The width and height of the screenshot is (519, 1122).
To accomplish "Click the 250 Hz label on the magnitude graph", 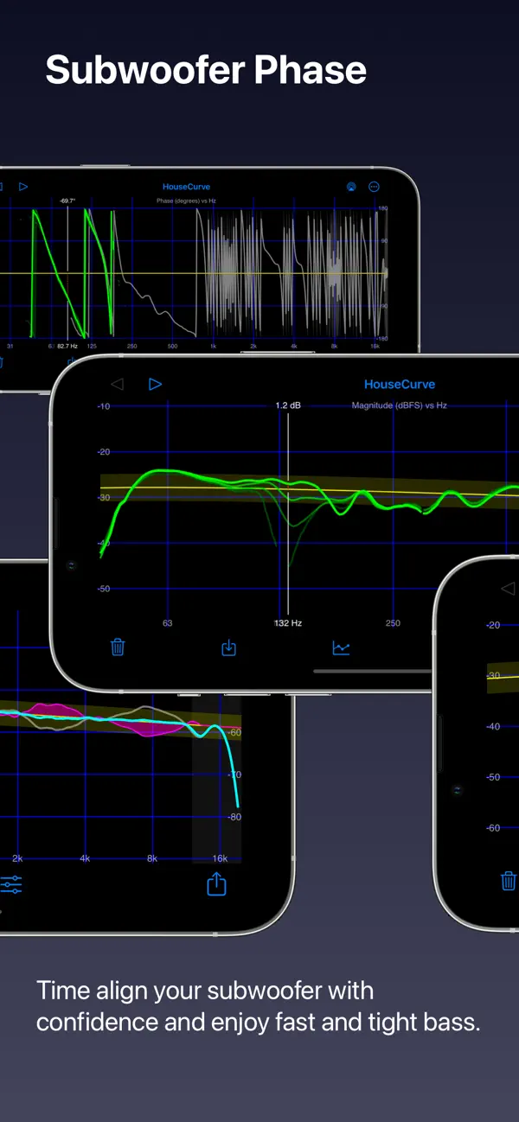I will coord(393,623).
